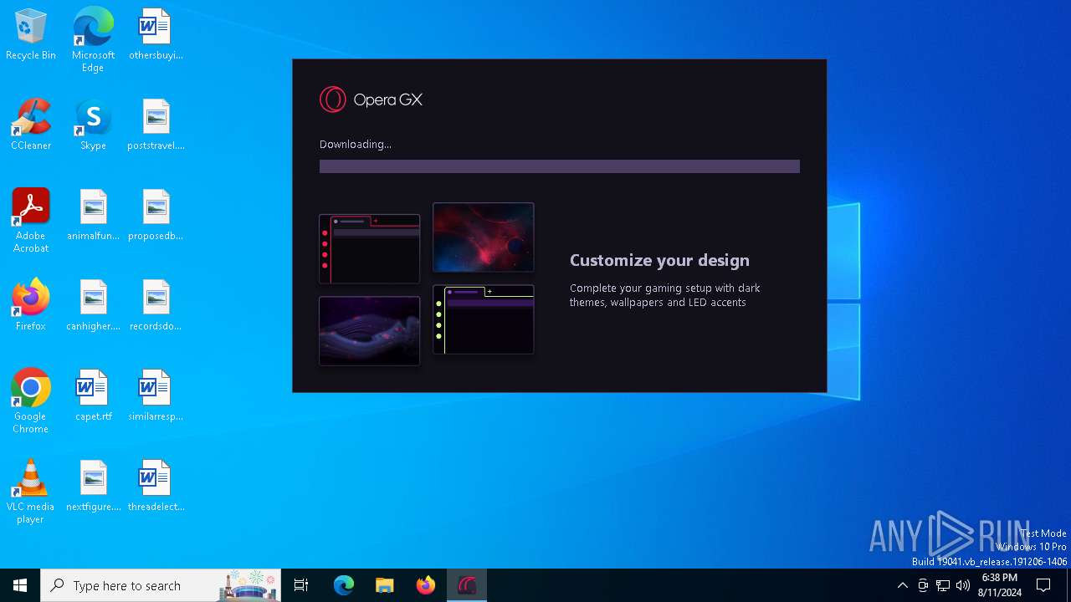Open network status tray icon

[x=943, y=585]
